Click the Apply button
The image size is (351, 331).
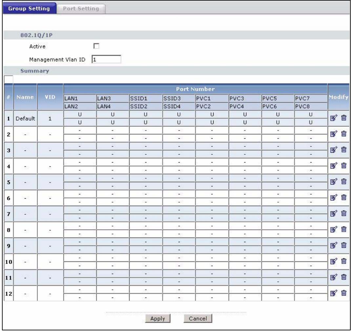(x=157, y=319)
